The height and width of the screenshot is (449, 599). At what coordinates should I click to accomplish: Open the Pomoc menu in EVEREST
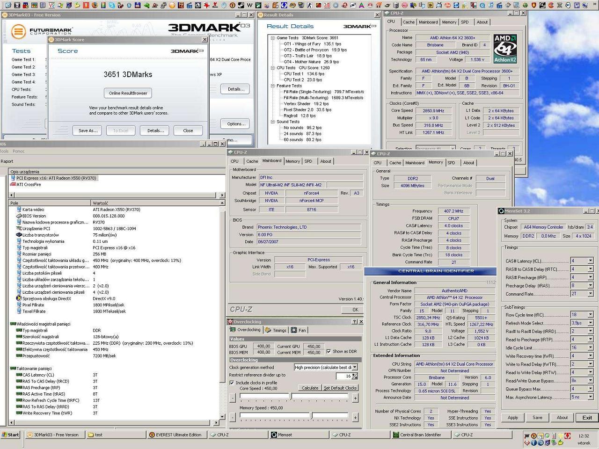[x=19, y=152]
